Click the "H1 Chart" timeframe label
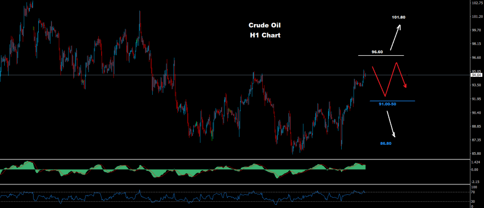Viewport: 484px width, 208px height. [265, 35]
